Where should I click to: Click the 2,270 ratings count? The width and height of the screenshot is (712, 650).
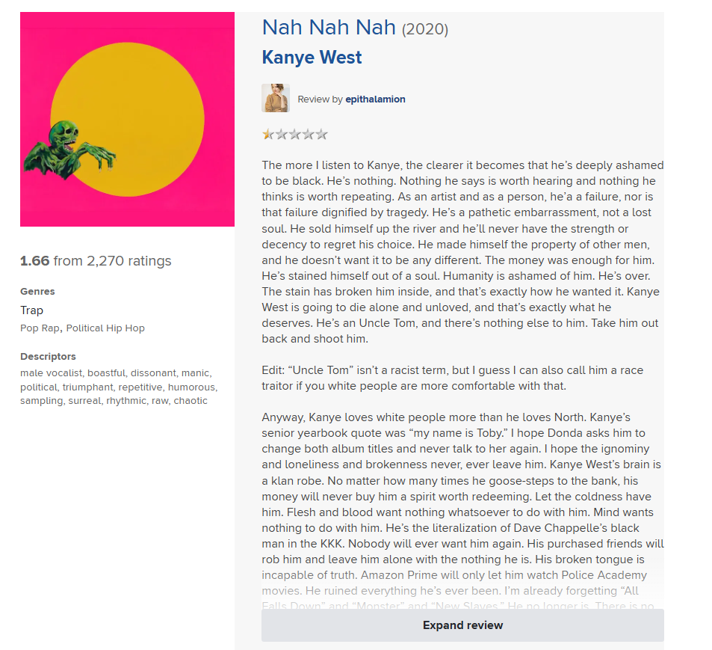(129, 261)
